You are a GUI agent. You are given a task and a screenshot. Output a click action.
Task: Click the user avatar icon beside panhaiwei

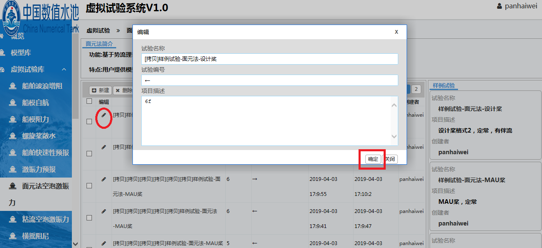pyautogui.click(x=499, y=6)
